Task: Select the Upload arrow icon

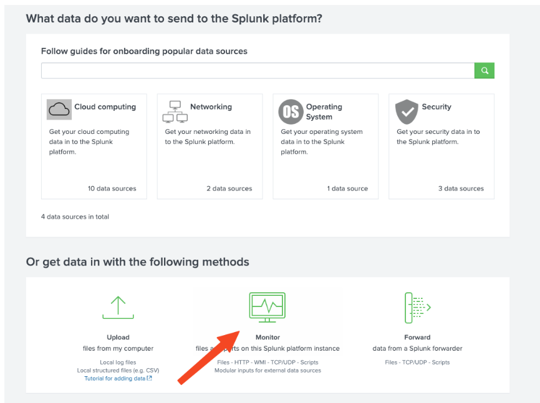Action: 118,306
